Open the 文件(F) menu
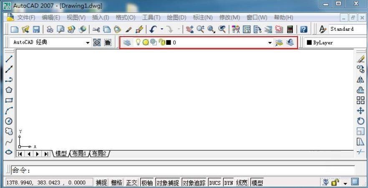 click(26, 17)
